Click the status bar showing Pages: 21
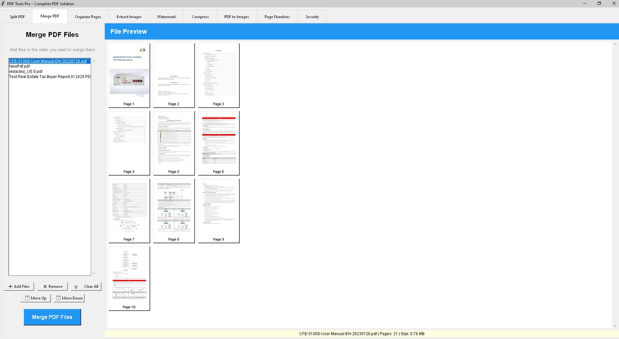Viewport: 619px width, 339px height. click(x=361, y=334)
